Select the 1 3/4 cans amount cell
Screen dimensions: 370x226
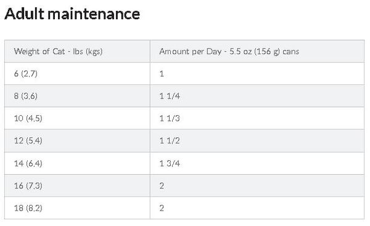pos(257,163)
